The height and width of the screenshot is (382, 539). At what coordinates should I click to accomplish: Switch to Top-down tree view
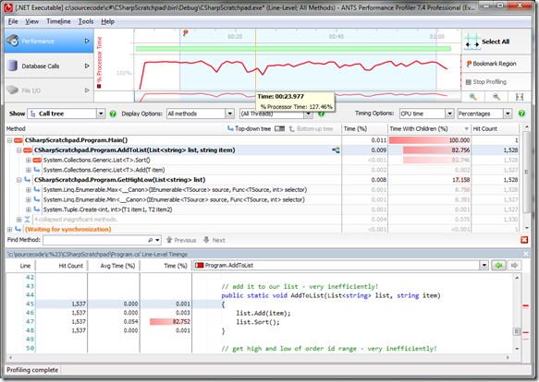pos(250,128)
